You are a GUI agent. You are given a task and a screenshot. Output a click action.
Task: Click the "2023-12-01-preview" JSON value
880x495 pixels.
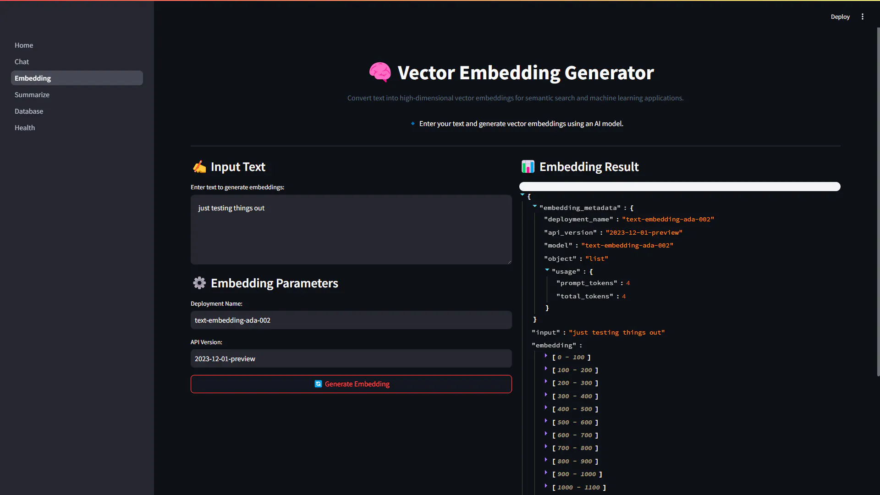point(644,233)
